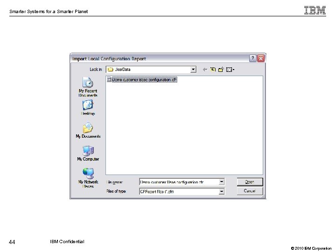Go to Desktop location in sidebar

[x=88, y=108]
